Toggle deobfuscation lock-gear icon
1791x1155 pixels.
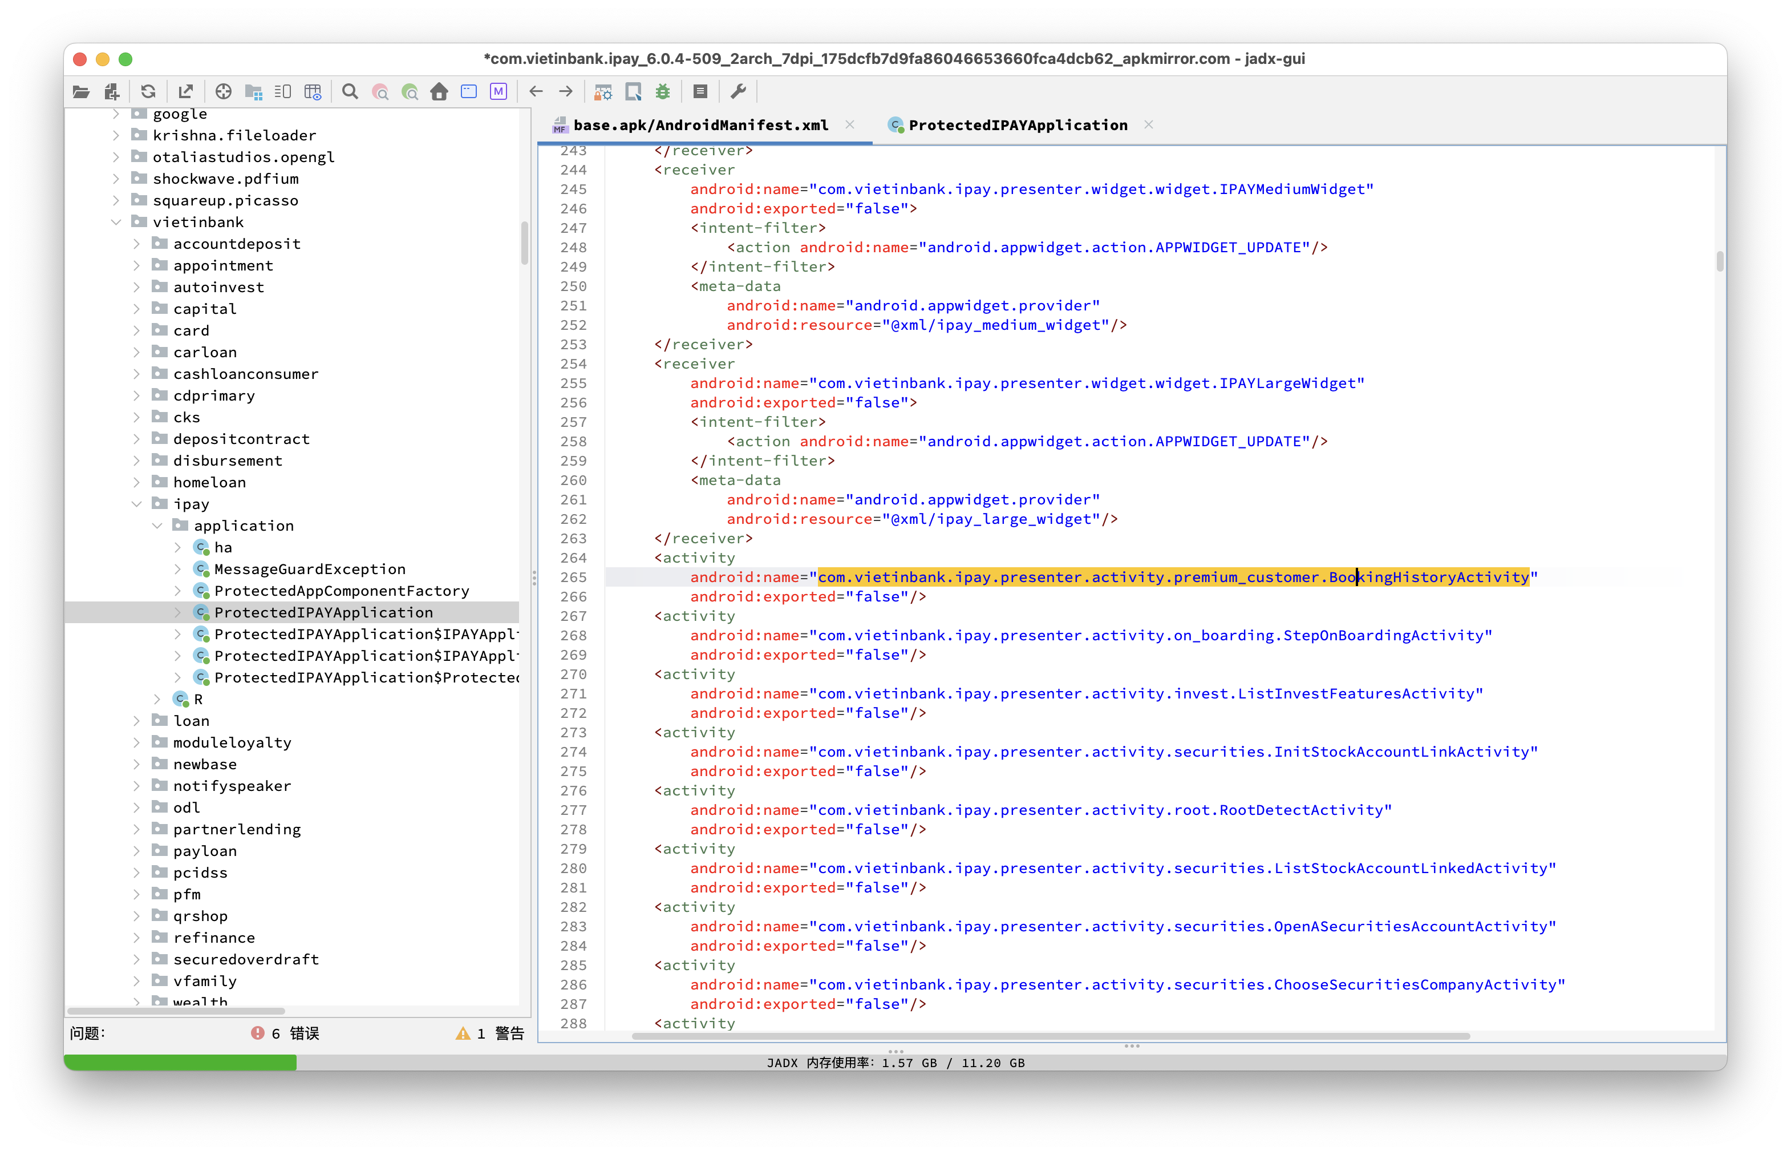click(x=603, y=91)
